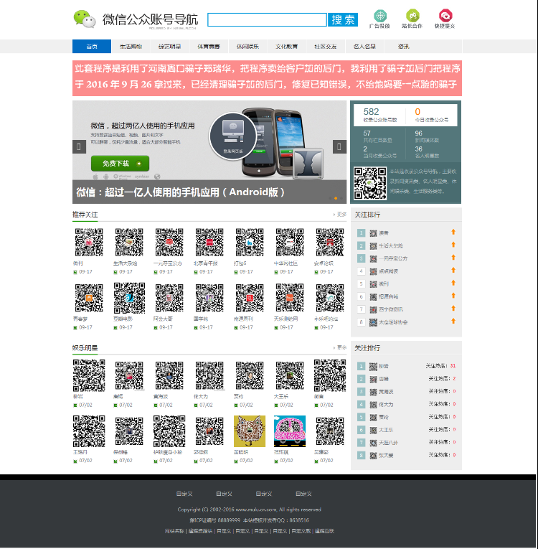
Task: Open the 站长合作 icon in the header
Action: click(x=412, y=16)
